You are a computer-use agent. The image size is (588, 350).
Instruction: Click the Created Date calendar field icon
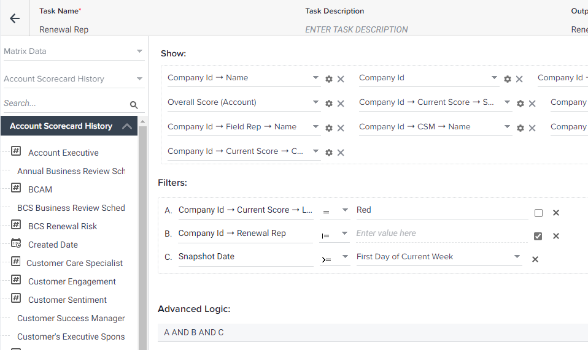[16, 243]
